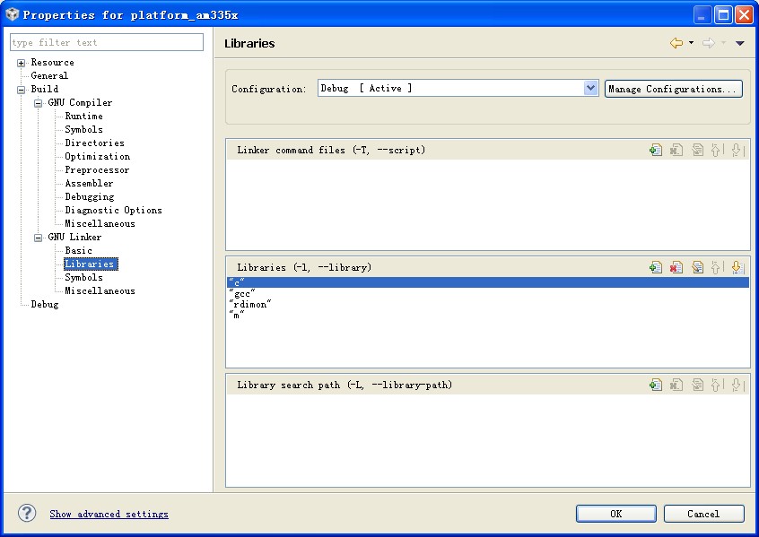Open Debugging settings page
This screenshot has width=759, height=537.
90,197
